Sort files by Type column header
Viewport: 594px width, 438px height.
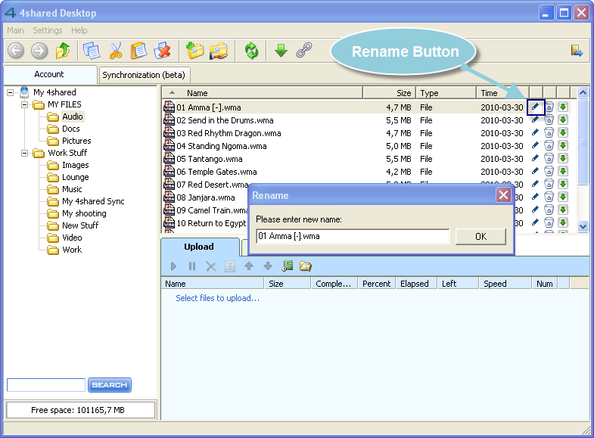coord(446,93)
